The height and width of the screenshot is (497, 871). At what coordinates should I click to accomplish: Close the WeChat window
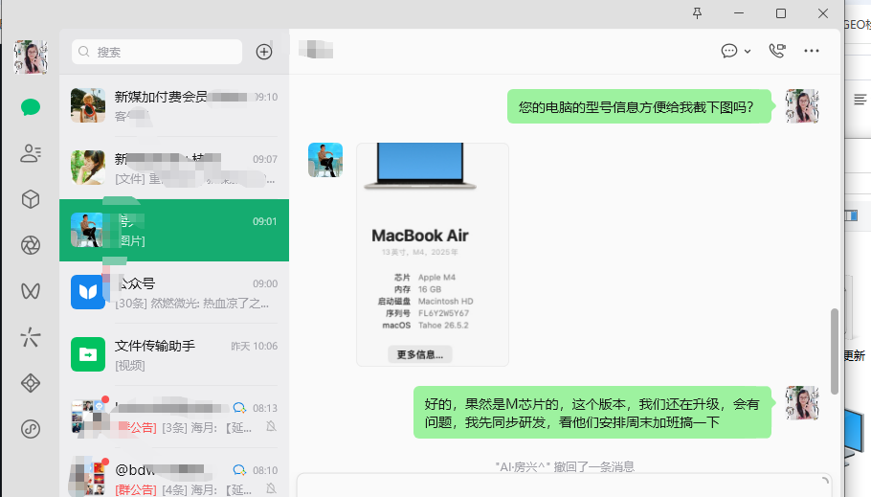coord(823,12)
